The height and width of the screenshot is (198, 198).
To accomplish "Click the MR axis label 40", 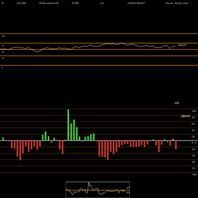I will click(x=193, y=130).
